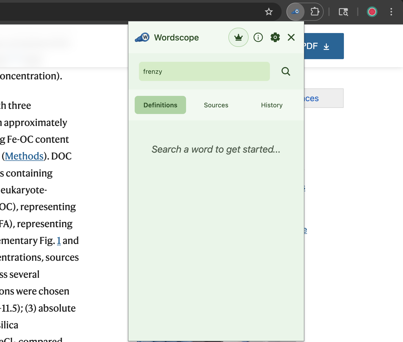Screen dimensions: 403x342
Task: Open the browser side panel search icon
Action: click(343, 12)
